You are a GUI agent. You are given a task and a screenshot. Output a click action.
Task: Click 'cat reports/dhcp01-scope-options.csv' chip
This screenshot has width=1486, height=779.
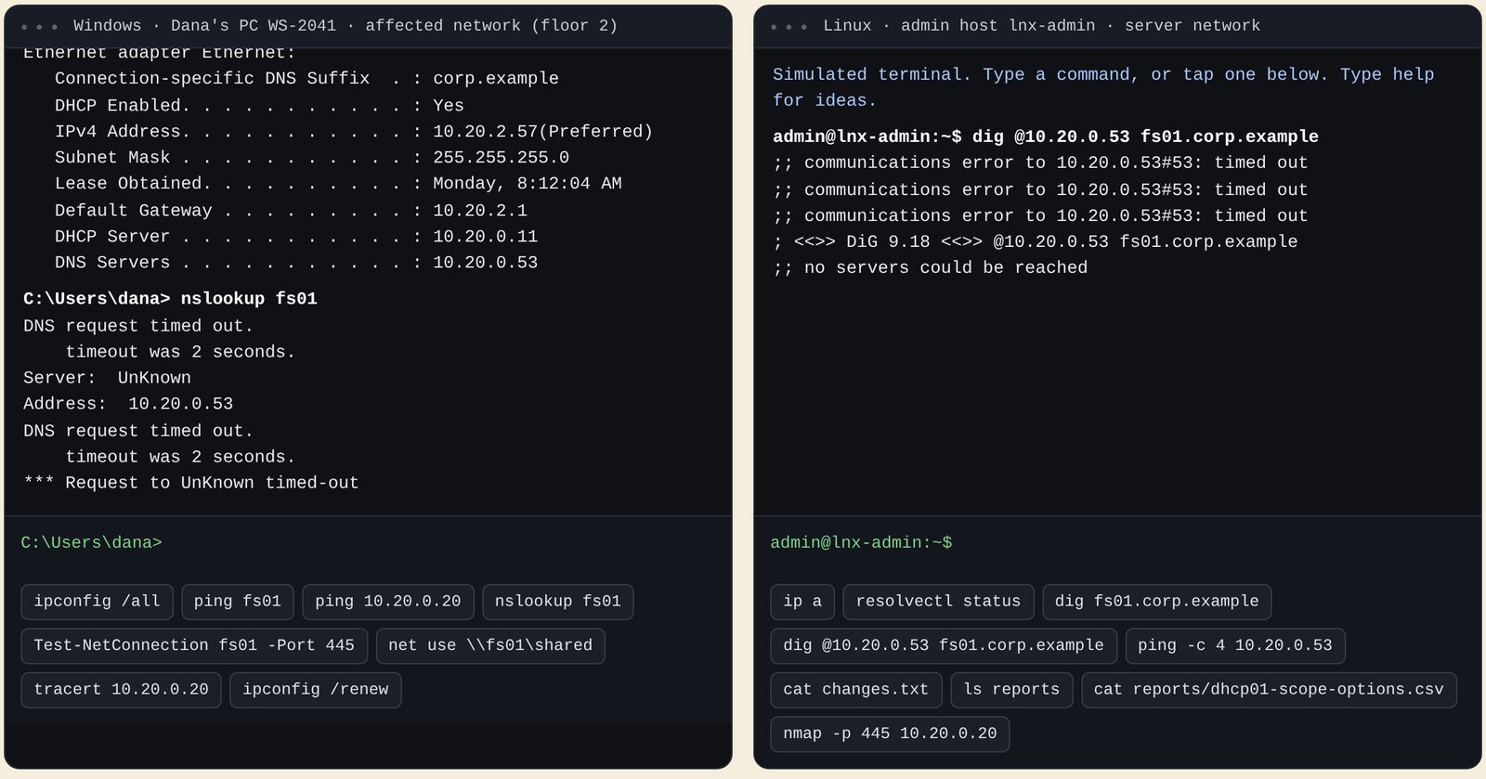[x=1269, y=689]
